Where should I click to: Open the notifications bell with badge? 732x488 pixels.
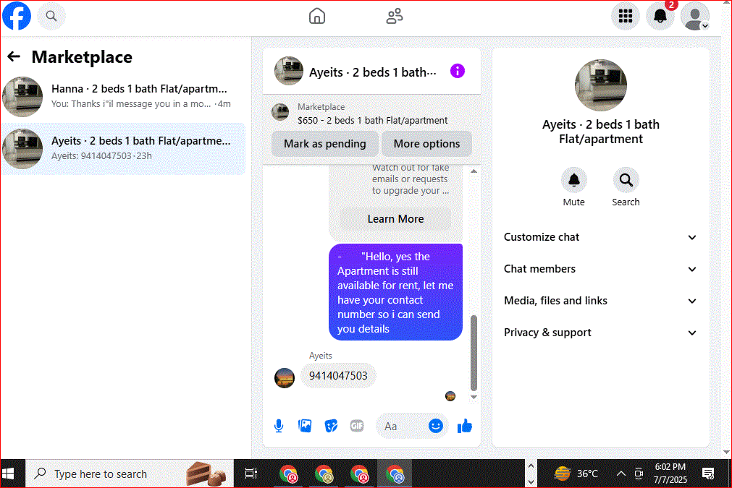coord(660,16)
